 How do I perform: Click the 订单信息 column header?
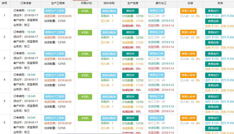coord(26,3)
